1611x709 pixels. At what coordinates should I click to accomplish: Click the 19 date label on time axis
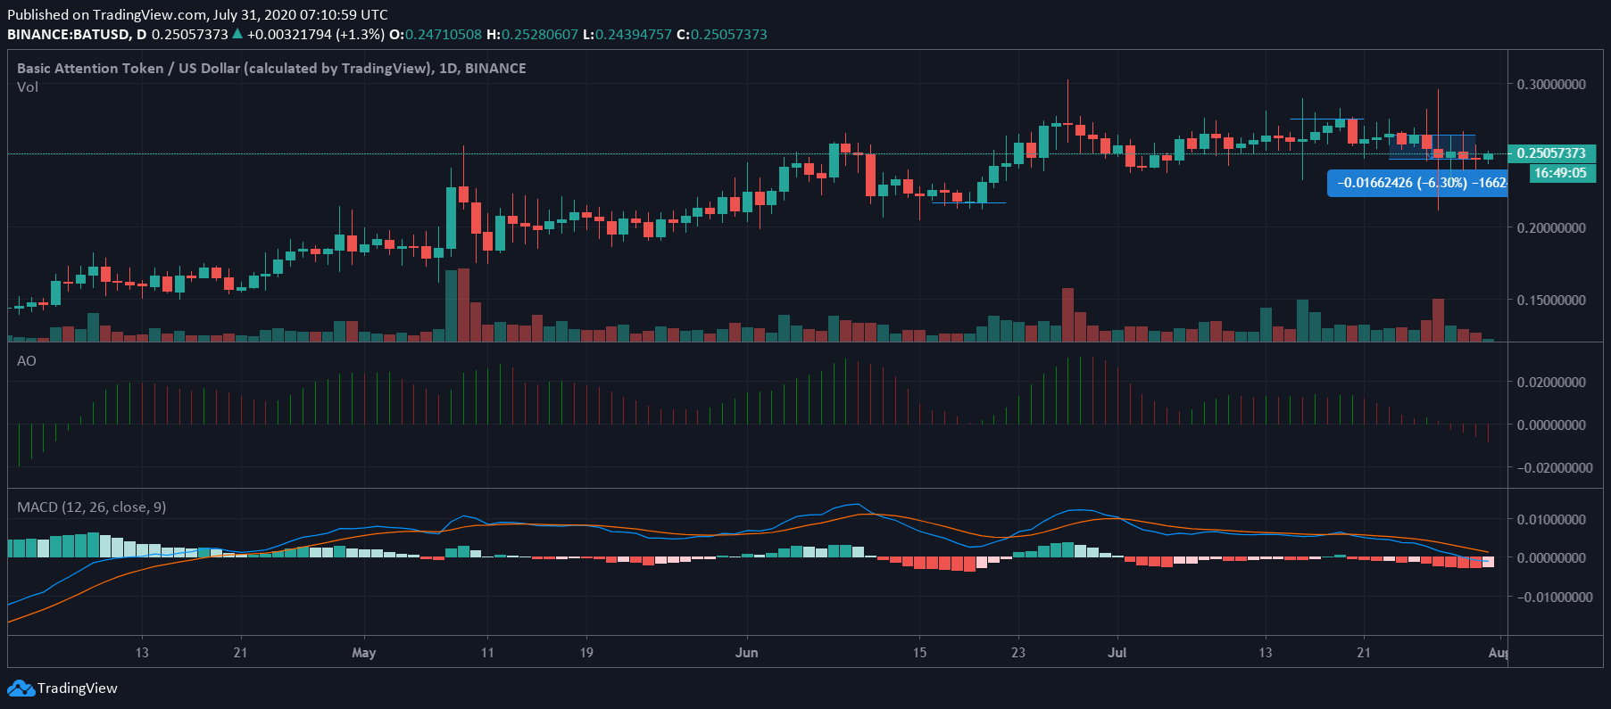pyautogui.click(x=586, y=653)
